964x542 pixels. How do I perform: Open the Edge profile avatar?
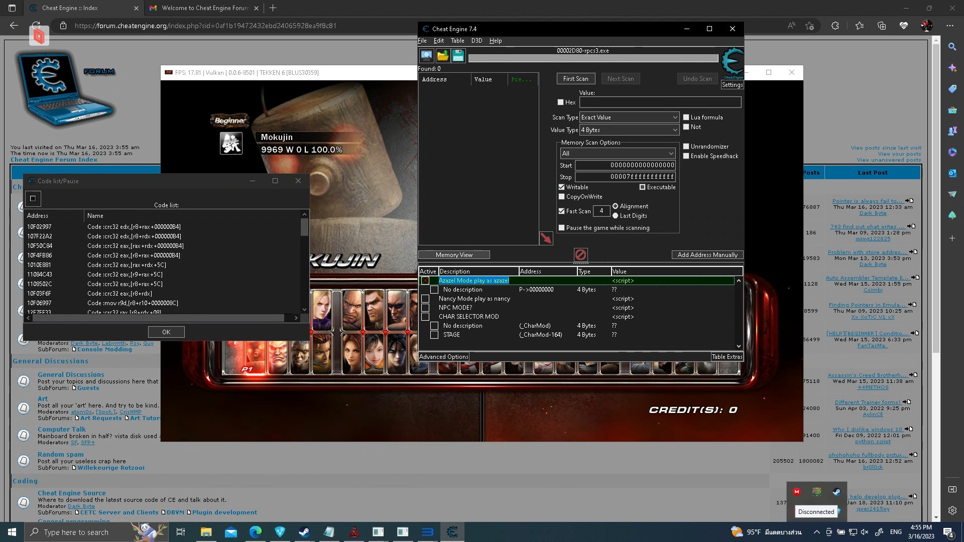click(x=926, y=26)
